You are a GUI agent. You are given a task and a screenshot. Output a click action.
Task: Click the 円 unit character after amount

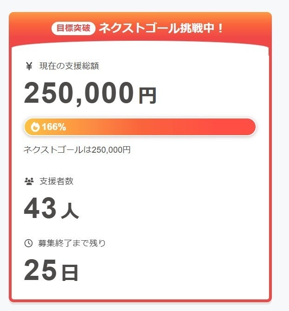[x=147, y=96]
